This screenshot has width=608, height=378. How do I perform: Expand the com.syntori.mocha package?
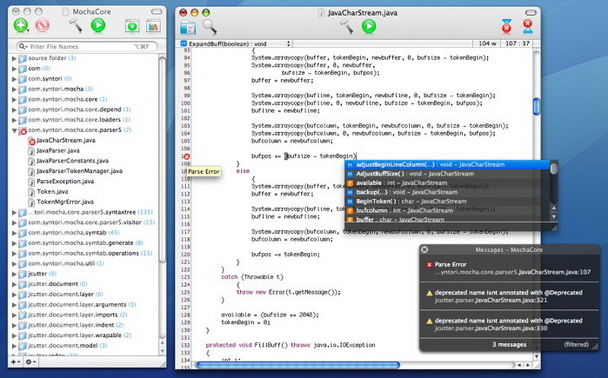(x=14, y=90)
